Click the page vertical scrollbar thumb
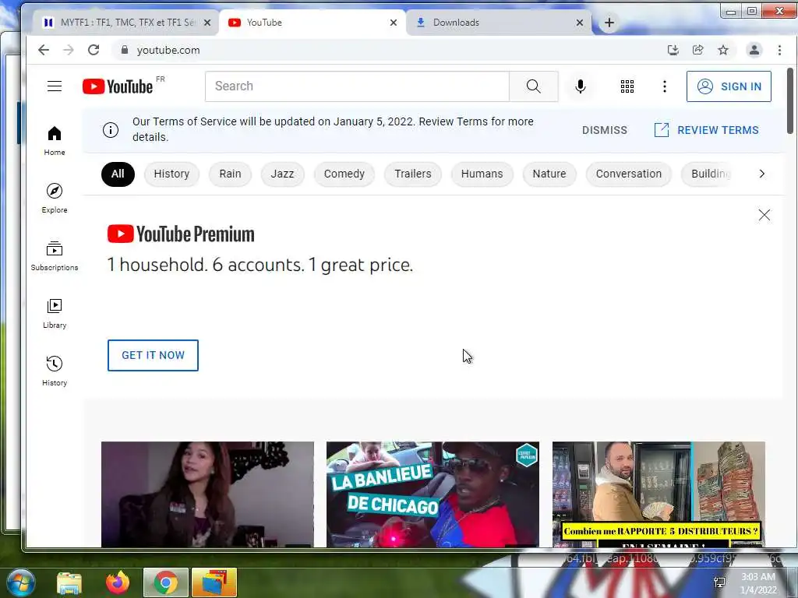798x598 pixels. pyautogui.click(x=790, y=100)
